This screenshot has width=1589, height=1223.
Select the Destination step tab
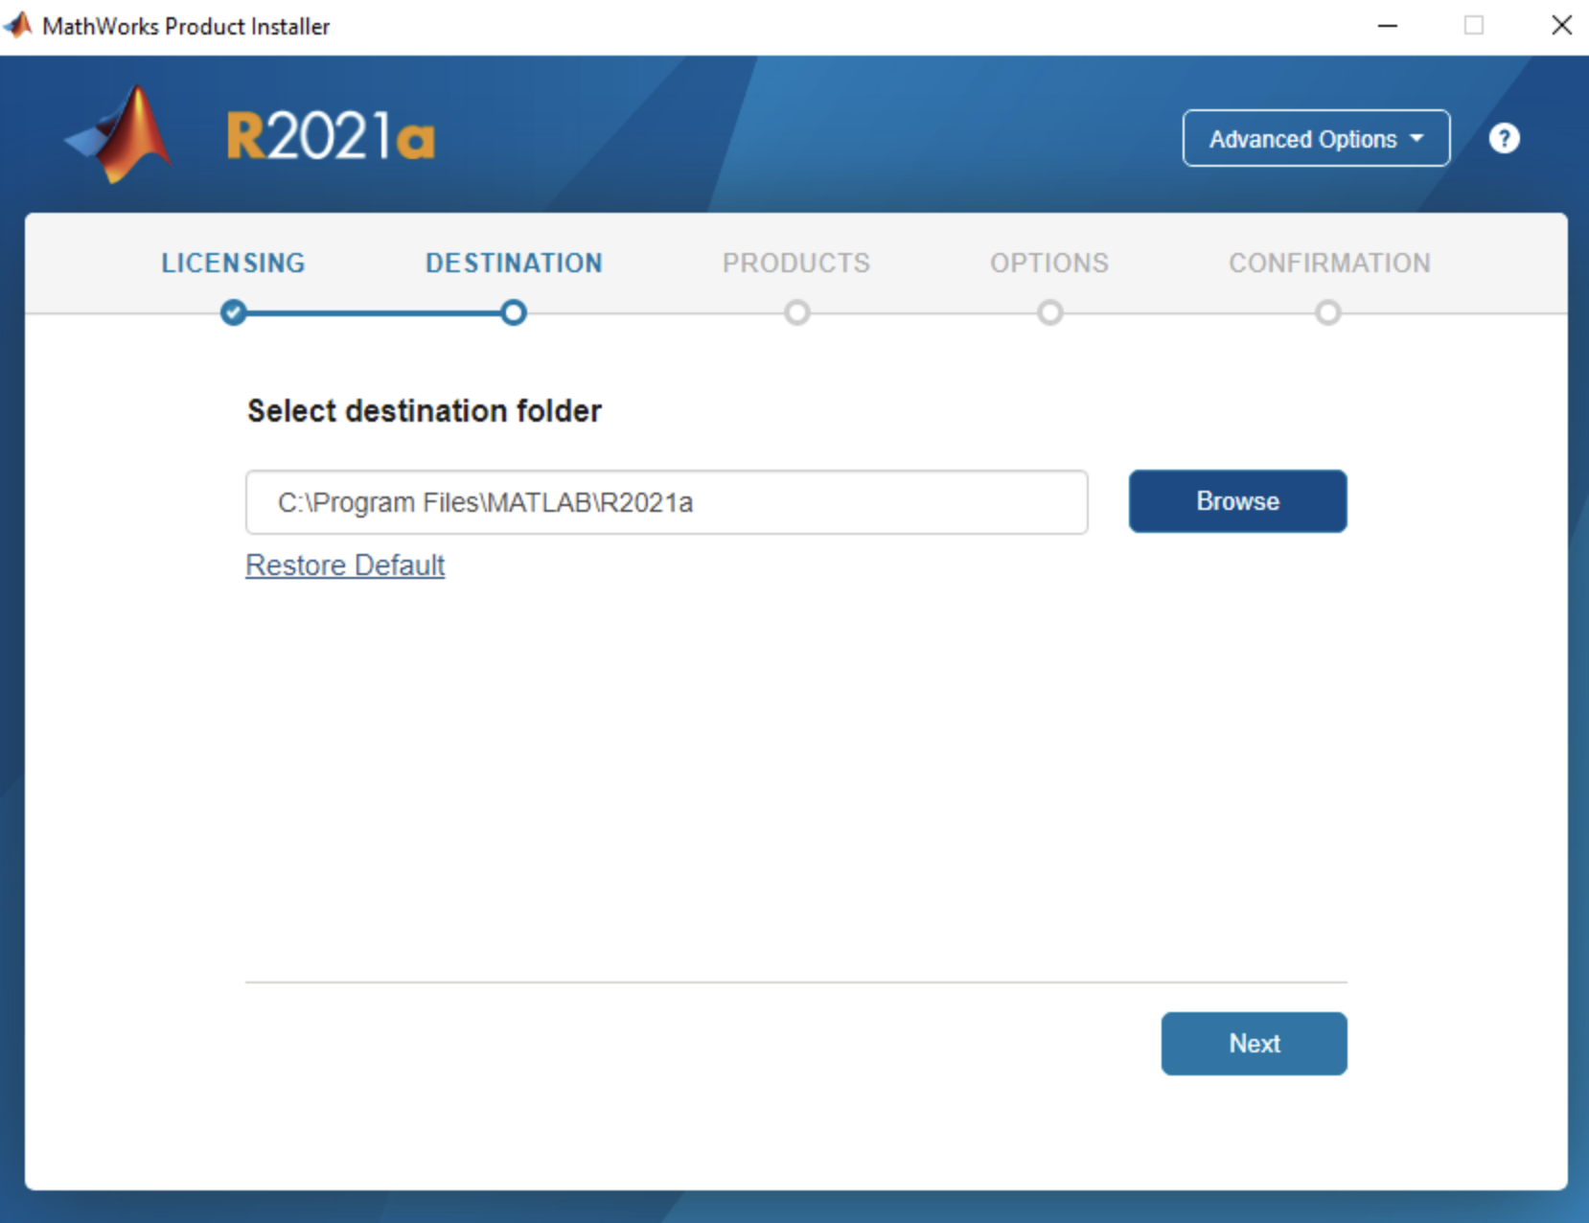click(514, 263)
